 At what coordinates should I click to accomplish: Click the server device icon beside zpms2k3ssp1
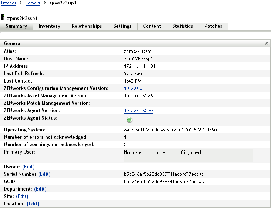(3, 17)
